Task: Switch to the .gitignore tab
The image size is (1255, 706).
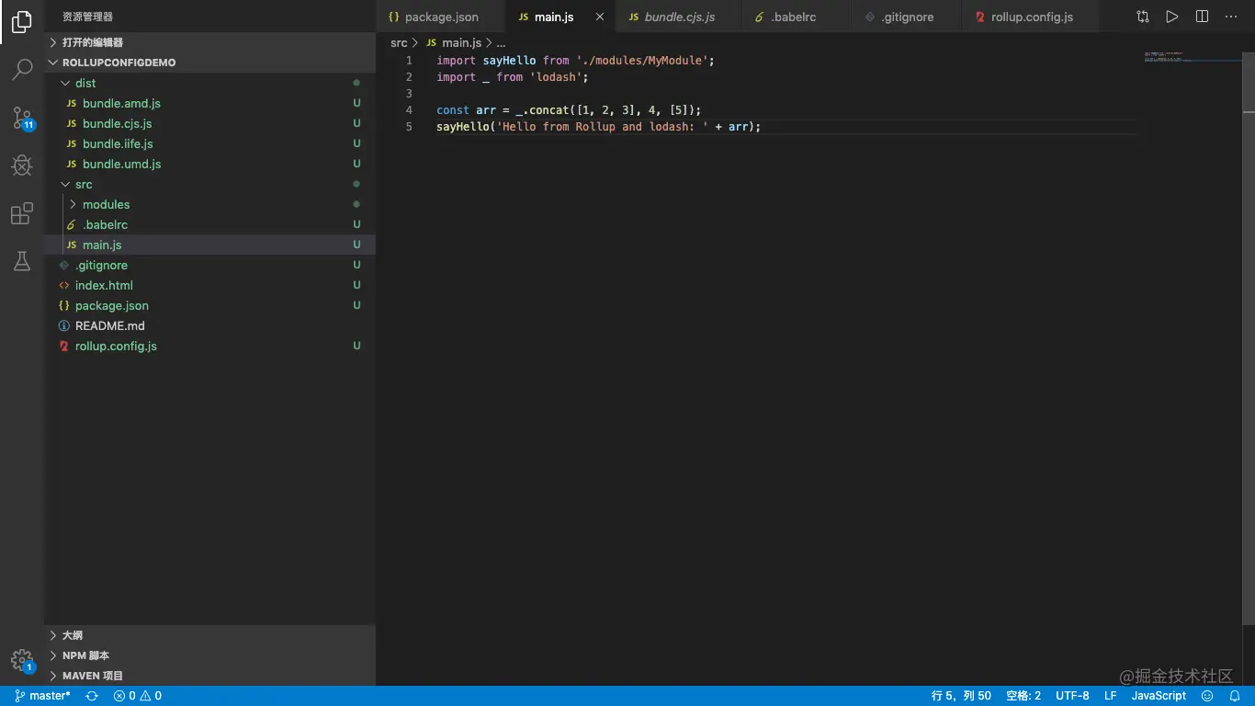Action: [x=906, y=17]
